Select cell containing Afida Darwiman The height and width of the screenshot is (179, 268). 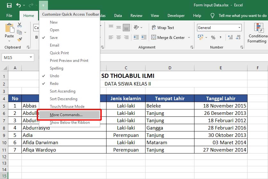click(40, 142)
